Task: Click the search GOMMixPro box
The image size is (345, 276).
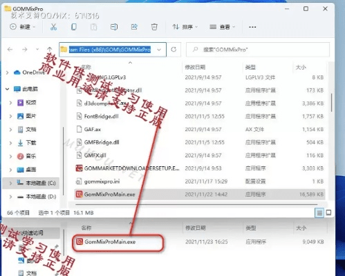Action: pos(258,50)
